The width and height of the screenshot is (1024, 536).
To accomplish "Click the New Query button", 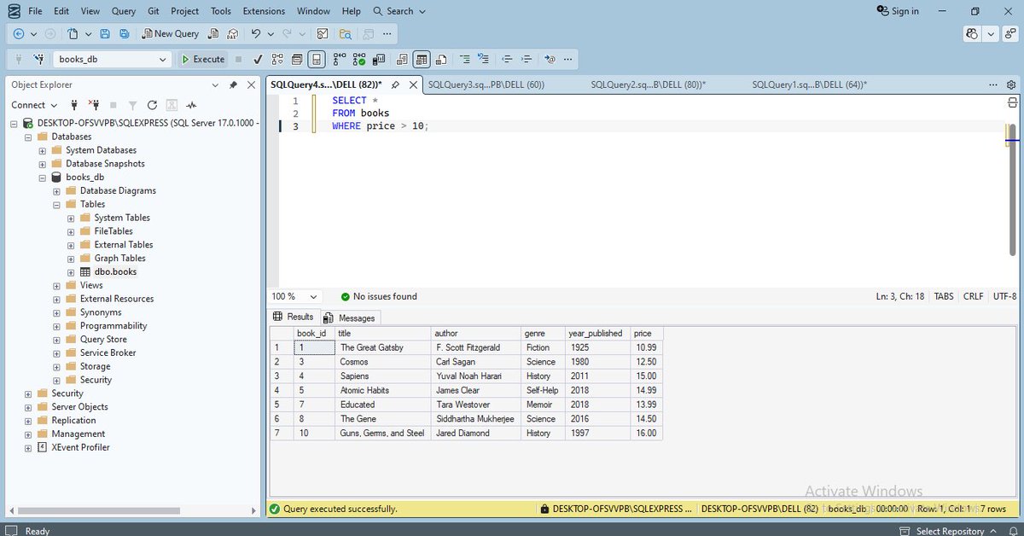I will (170, 33).
